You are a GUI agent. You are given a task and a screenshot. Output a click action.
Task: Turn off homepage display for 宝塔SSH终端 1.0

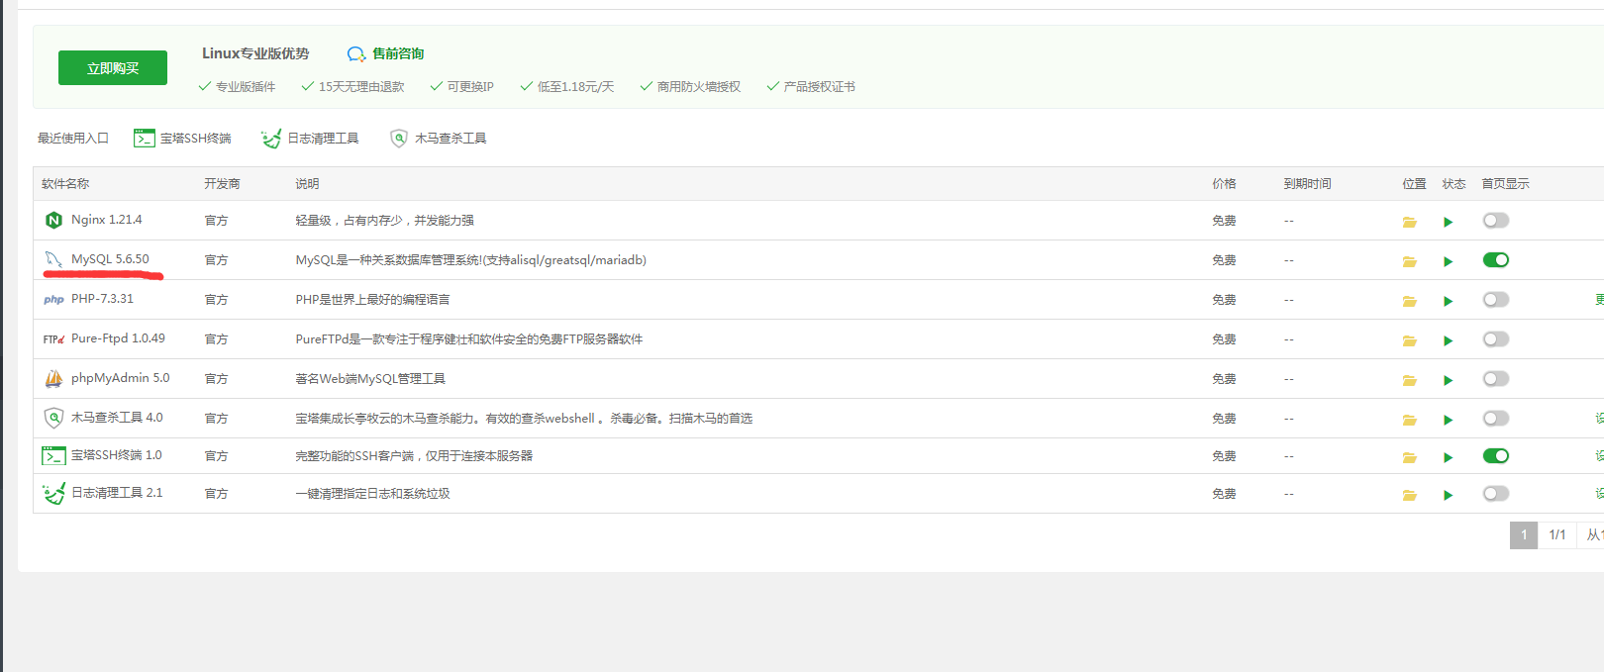click(x=1495, y=456)
